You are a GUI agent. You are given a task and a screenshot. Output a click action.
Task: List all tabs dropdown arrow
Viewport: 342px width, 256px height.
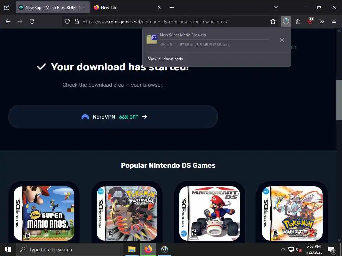pos(276,7)
